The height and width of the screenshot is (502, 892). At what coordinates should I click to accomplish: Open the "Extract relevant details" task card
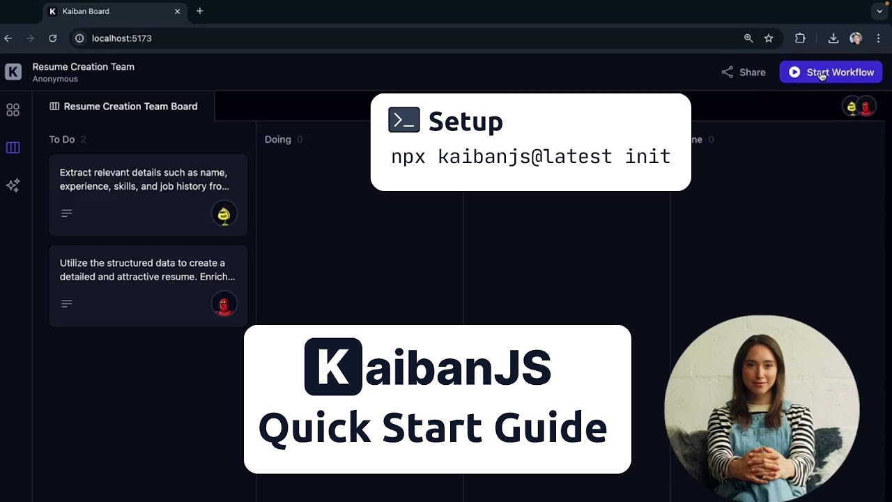tap(148, 195)
